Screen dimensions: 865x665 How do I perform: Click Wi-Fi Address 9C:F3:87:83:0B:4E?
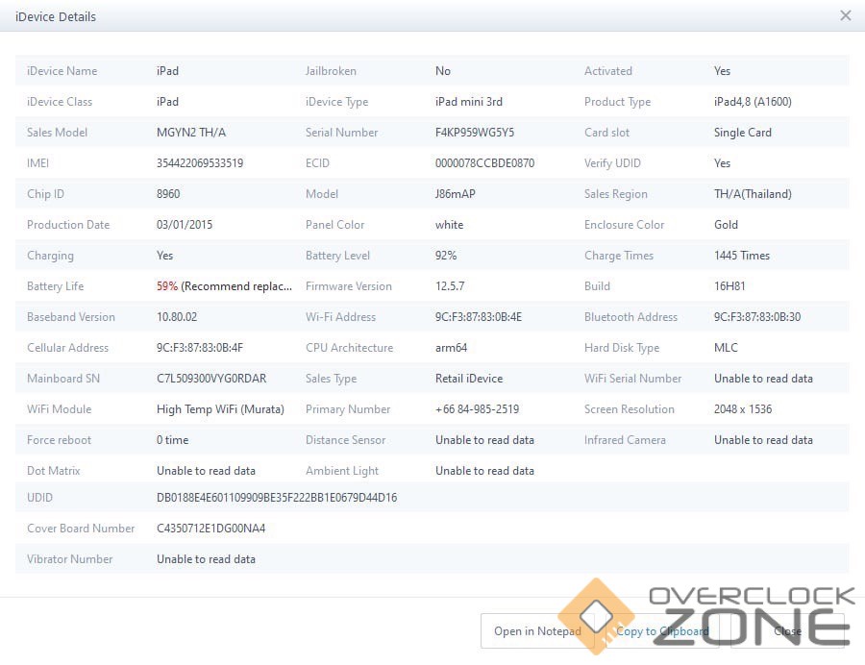479,317
